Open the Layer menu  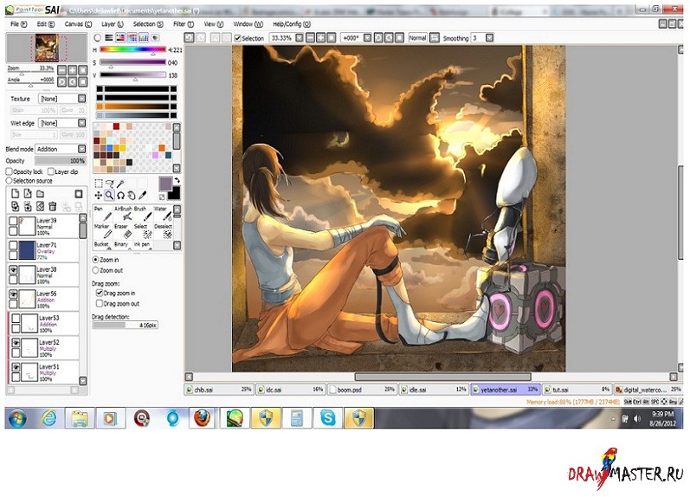113,23
